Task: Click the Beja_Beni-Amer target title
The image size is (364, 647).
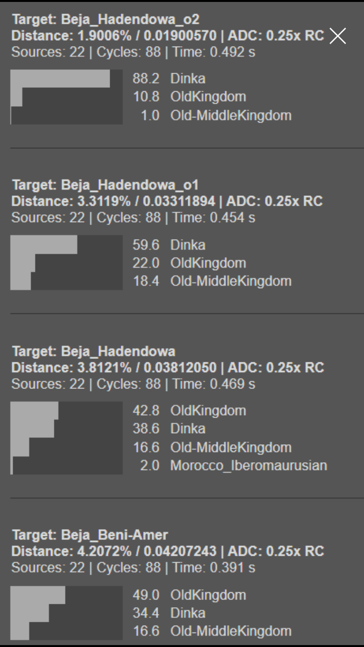Action: 90,535
